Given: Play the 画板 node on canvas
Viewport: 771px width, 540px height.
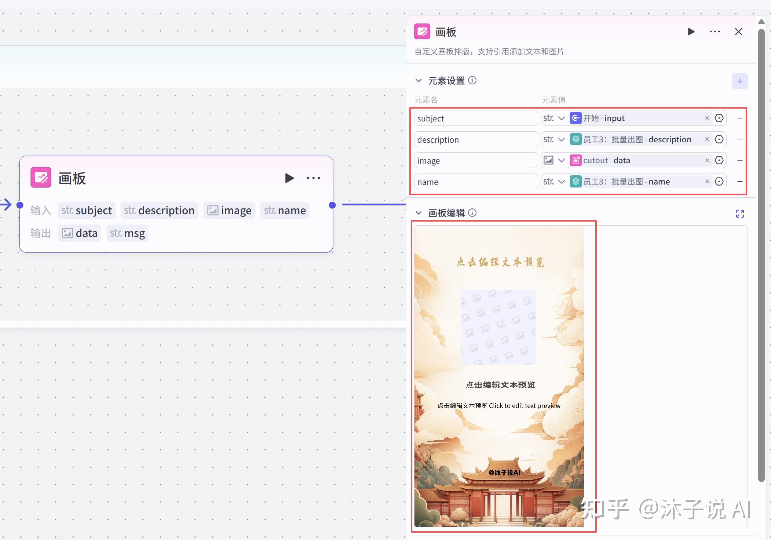Looking at the screenshot, I should pyautogui.click(x=289, y=178).
